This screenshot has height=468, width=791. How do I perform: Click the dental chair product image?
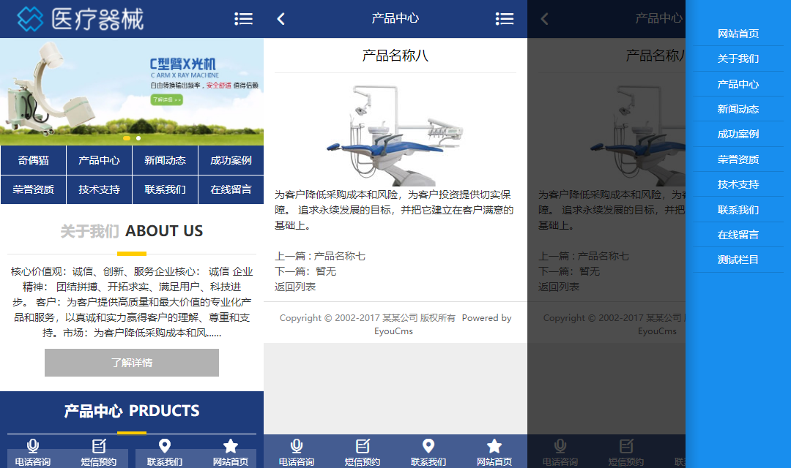[395, 134]
